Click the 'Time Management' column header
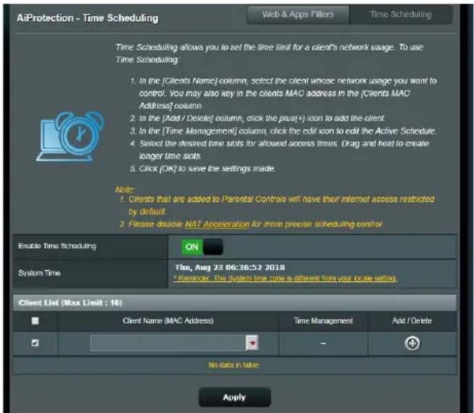Viewport: 474px width, 413px height. (323, 321)
